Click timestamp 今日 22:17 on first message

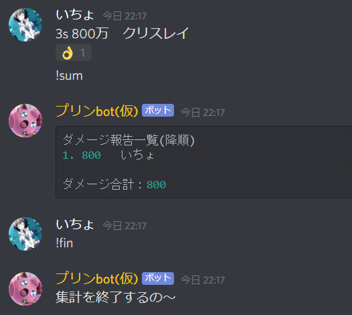(124, 16)
